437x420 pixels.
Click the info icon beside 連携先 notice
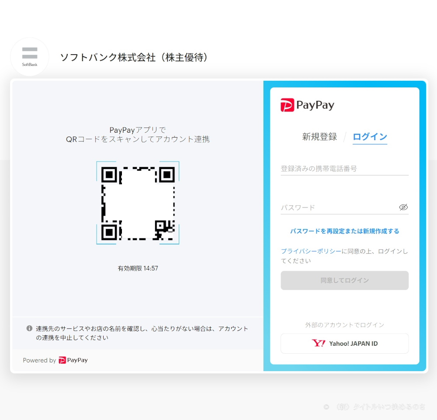[x=29, y=328]
